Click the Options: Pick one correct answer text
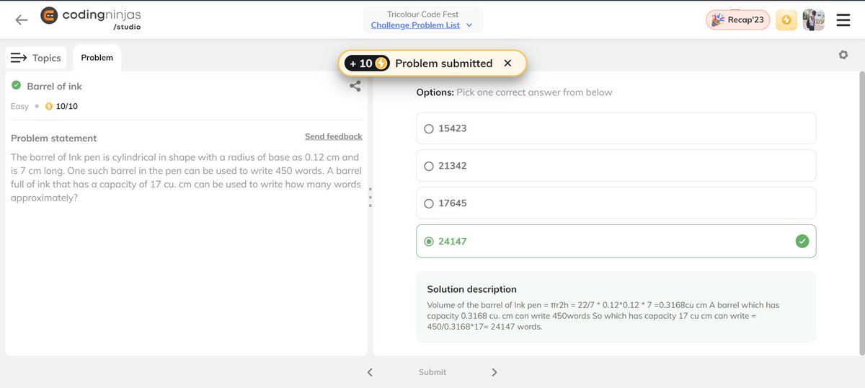 click(514, 92)
